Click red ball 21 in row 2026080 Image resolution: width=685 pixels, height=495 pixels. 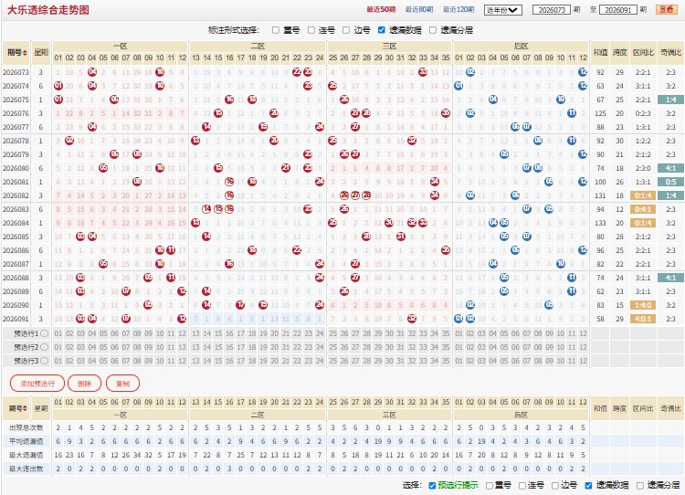[x=286, y=168]
